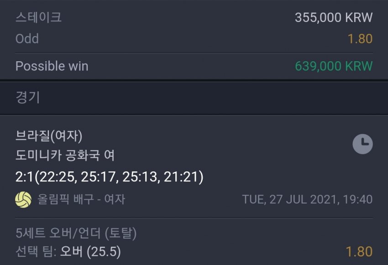The image size is (388, 265).
Task: Open the 올림픽 배구 - 여자 league label
Action: (x=81, y=199)
